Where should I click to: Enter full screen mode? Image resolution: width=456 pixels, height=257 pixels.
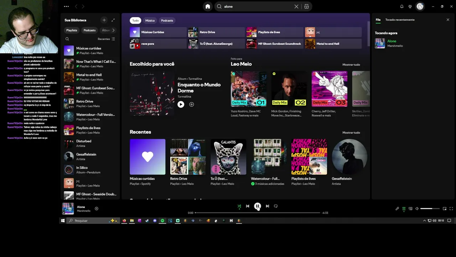(451, 208)
